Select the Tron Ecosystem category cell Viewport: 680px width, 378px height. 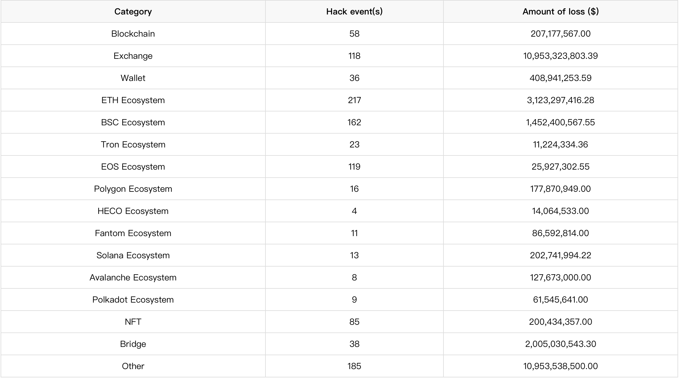[x=133, y=144]
